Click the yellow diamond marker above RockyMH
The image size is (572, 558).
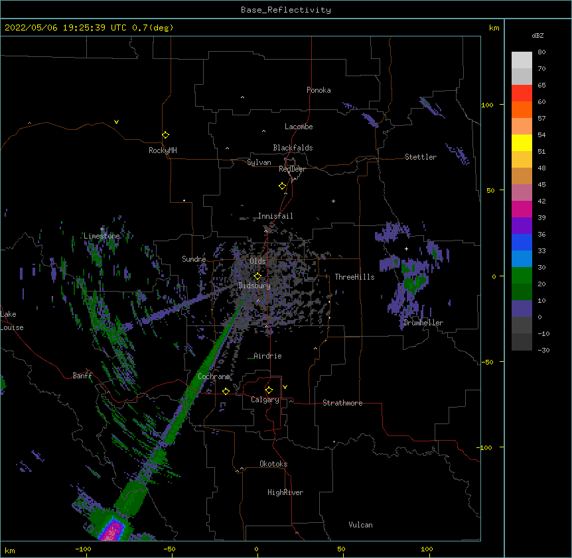point(165,135)
